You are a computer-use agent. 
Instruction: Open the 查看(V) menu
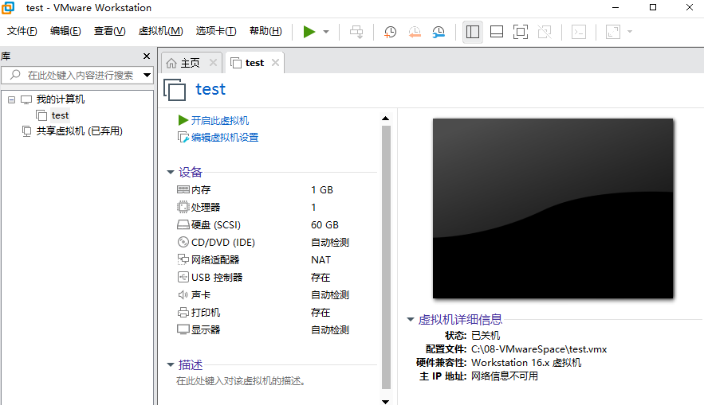point(109,31)
